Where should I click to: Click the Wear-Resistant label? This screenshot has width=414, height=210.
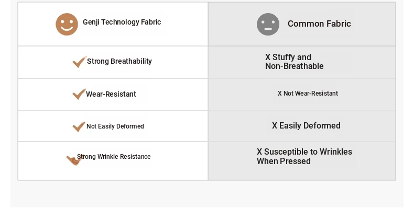tap(111, 94)
